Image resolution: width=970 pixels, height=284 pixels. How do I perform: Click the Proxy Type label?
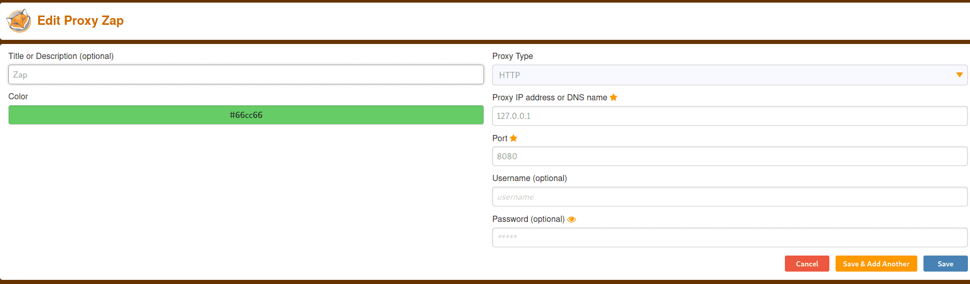(x=512, y=56)
